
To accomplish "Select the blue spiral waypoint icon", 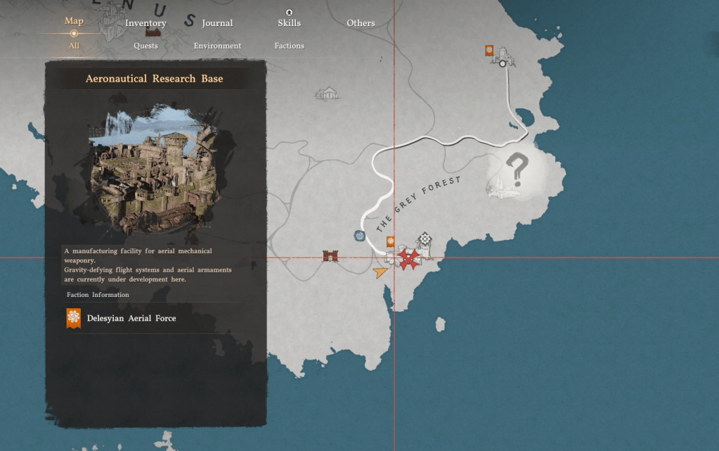I will pos(360,236).
